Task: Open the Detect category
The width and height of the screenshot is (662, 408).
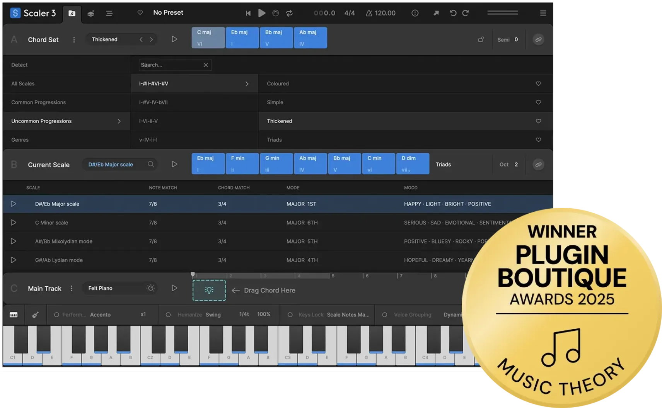Action: point(66,65)
